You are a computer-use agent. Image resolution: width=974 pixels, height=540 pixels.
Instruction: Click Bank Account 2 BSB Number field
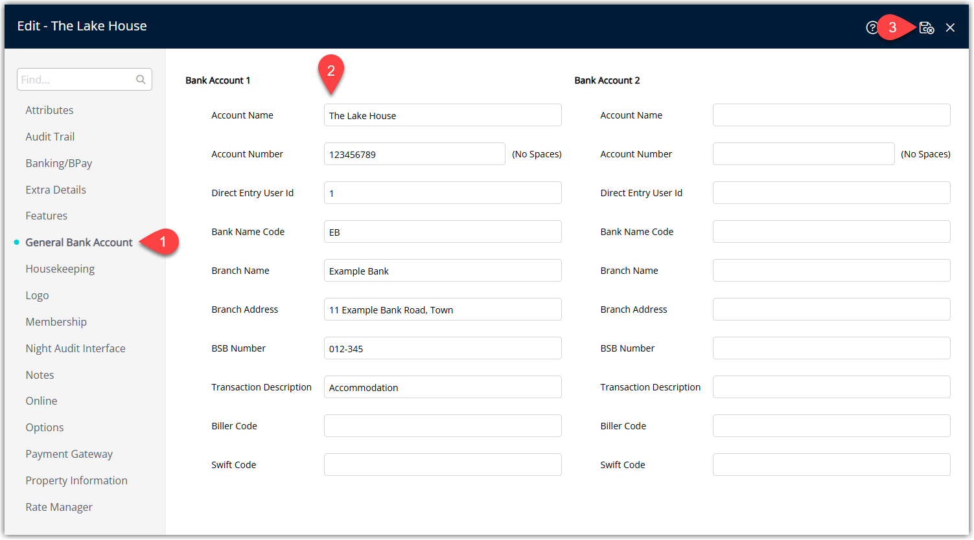[831, 348]
